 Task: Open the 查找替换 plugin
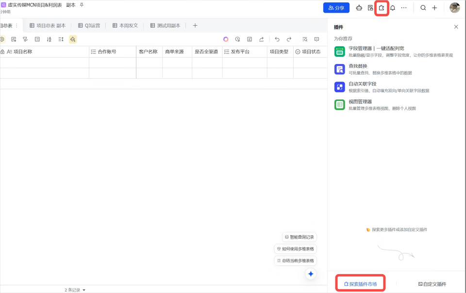pos(358,66)
